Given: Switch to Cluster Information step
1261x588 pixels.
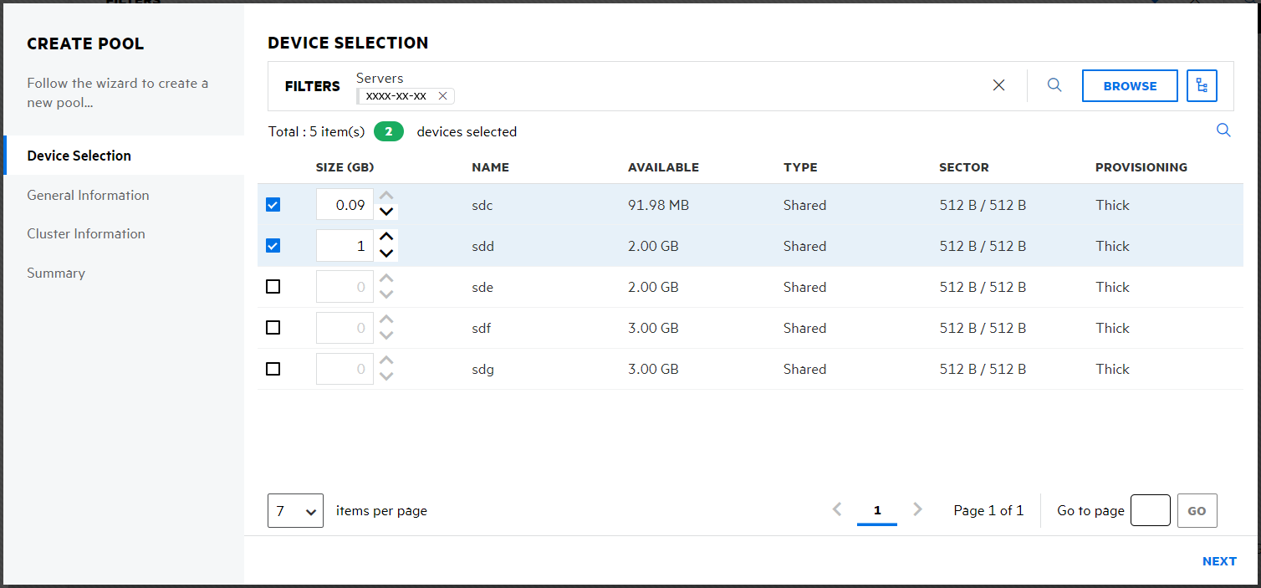Looking at the screenshot, I should 86,233.
